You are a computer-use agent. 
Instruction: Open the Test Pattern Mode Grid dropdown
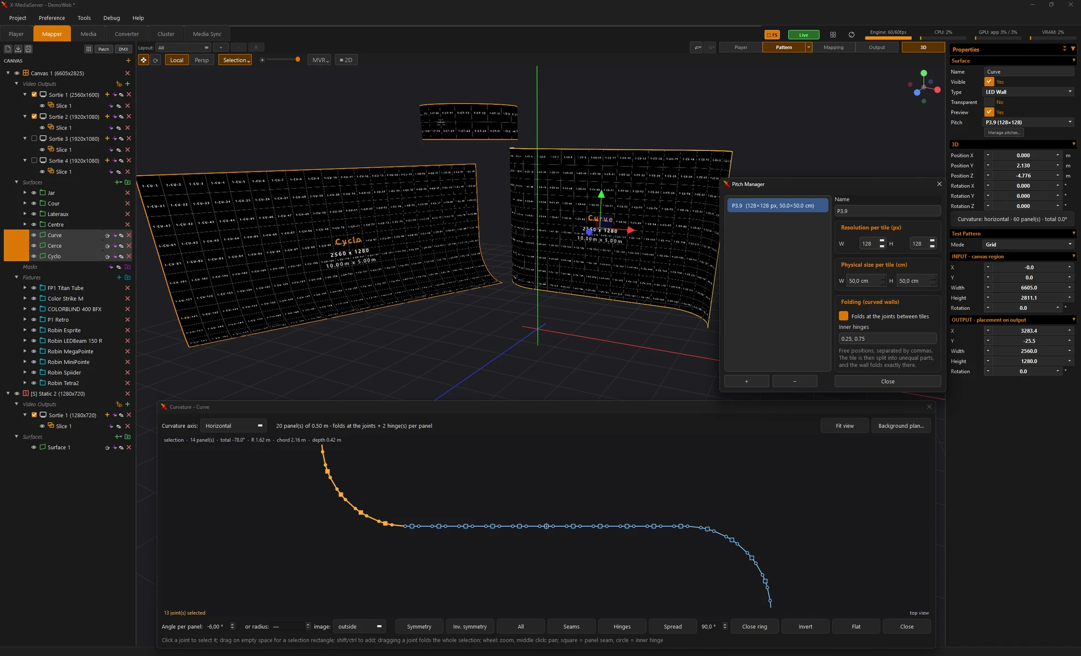tap(1028, 244)
